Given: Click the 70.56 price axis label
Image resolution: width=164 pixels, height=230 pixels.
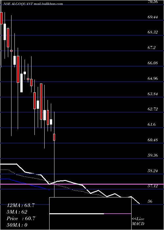Looking at the screenshot, I should pos(153,2).
